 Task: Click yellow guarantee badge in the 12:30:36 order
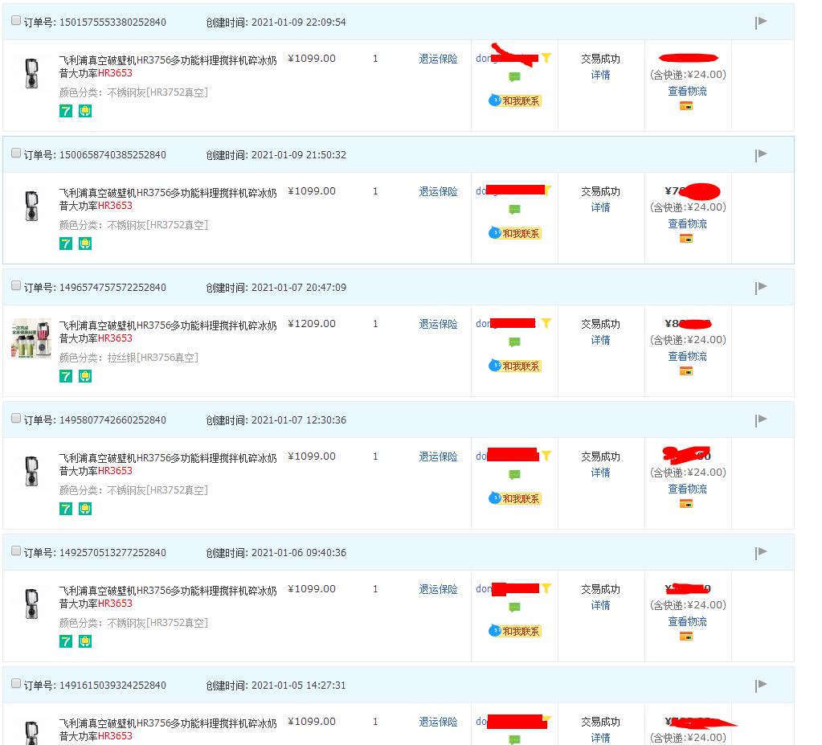coord(85,509)
